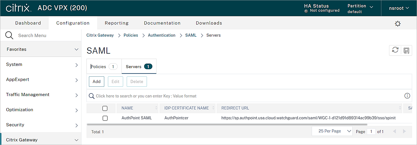Click the Total 1 count text
The image size is (417, 145).
pos(97,132)
